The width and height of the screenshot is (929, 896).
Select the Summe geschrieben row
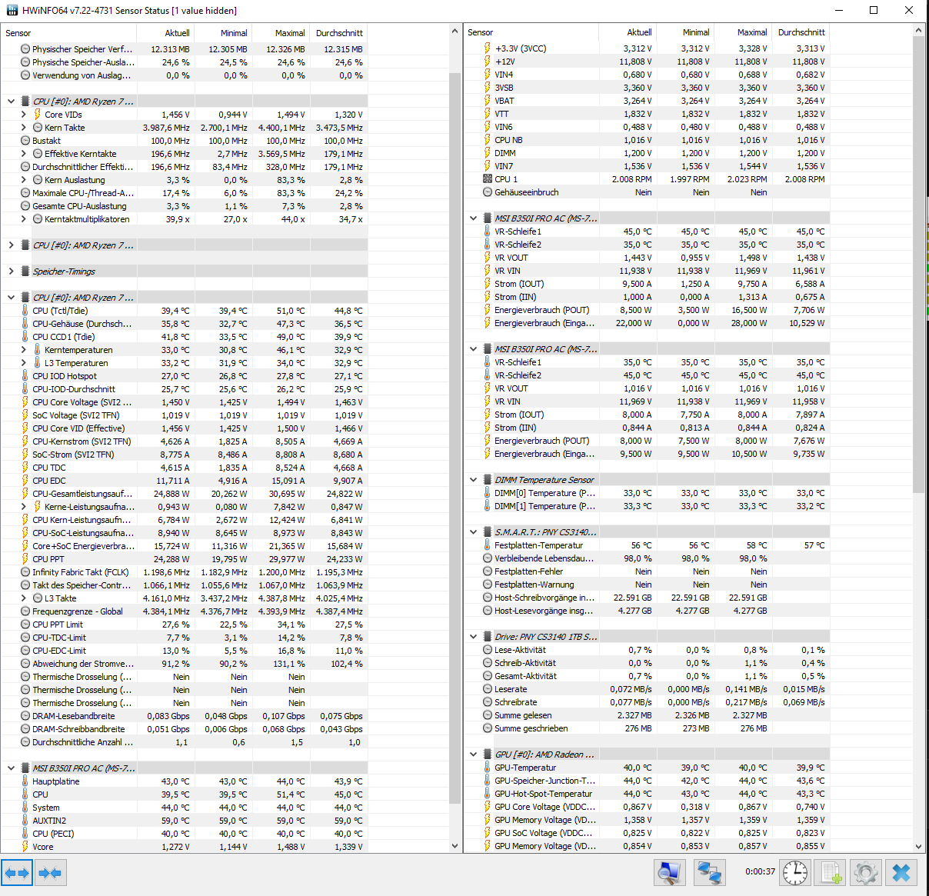point(646,728)
